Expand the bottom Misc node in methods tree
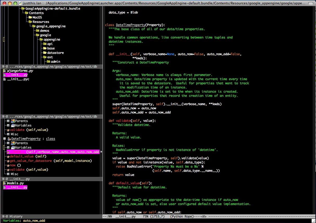Screen dimensions: 316x223 click(8, 174)
